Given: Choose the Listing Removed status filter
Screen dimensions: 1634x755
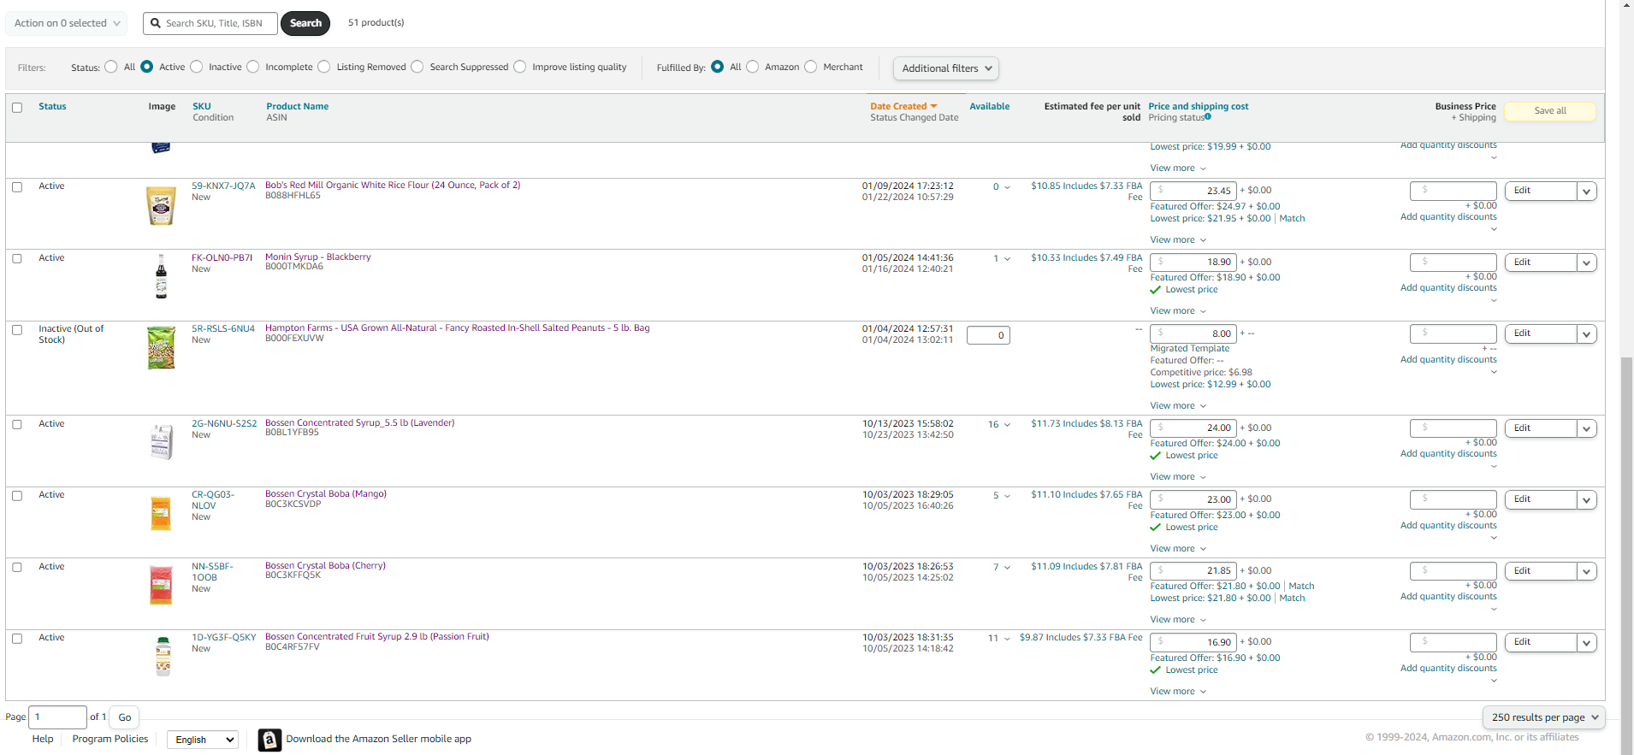Looking at the screenshot, I should click(324, 67).
